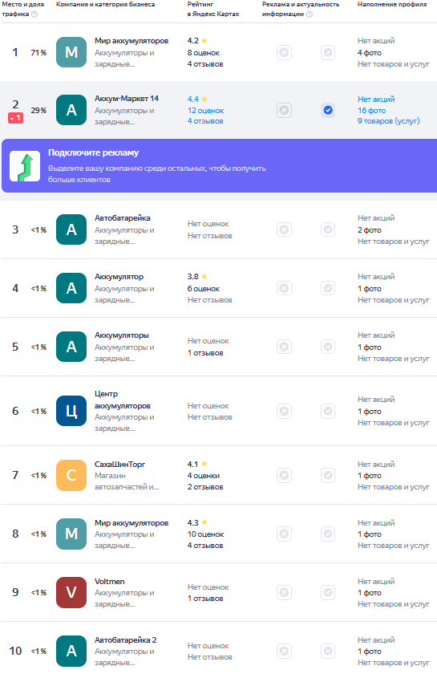Click the СахаШинТорг 'C' avatar
The image size is (437, 674).
pyautogui.click(x=71, y=475)
